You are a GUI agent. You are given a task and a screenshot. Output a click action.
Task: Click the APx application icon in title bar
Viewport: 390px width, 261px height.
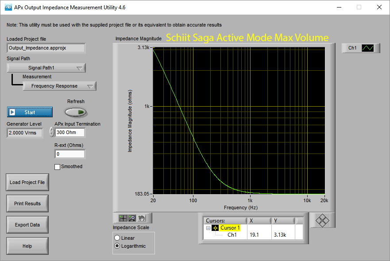tap(8, 7)
